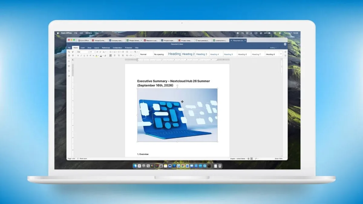Click the clear formatting eraser icon
The width and height of the screenshot is (363, 204).
(105, 56)
